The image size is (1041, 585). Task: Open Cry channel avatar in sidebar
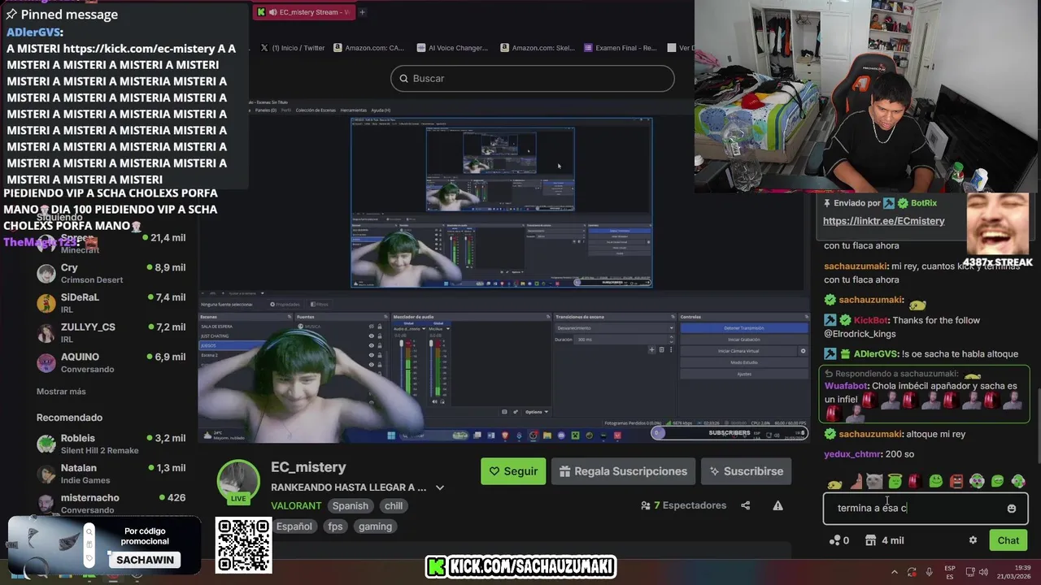pyautogui.click(x=46, y=273)
